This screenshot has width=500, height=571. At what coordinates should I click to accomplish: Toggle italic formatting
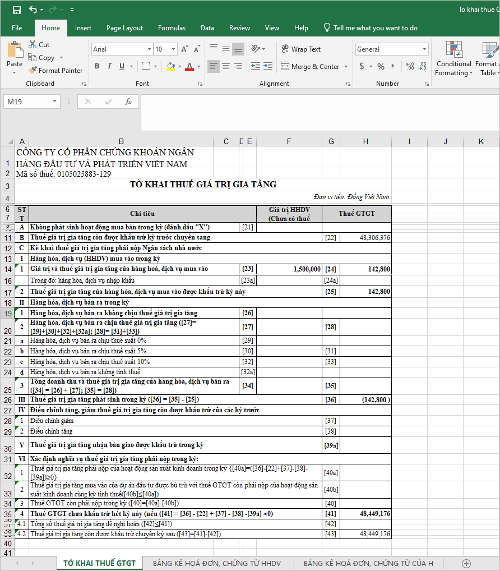pyautogui.click(x=109, y=67)
